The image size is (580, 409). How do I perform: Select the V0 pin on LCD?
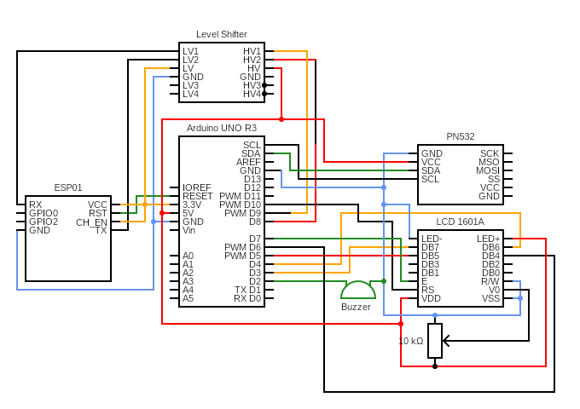click(494, 290)
